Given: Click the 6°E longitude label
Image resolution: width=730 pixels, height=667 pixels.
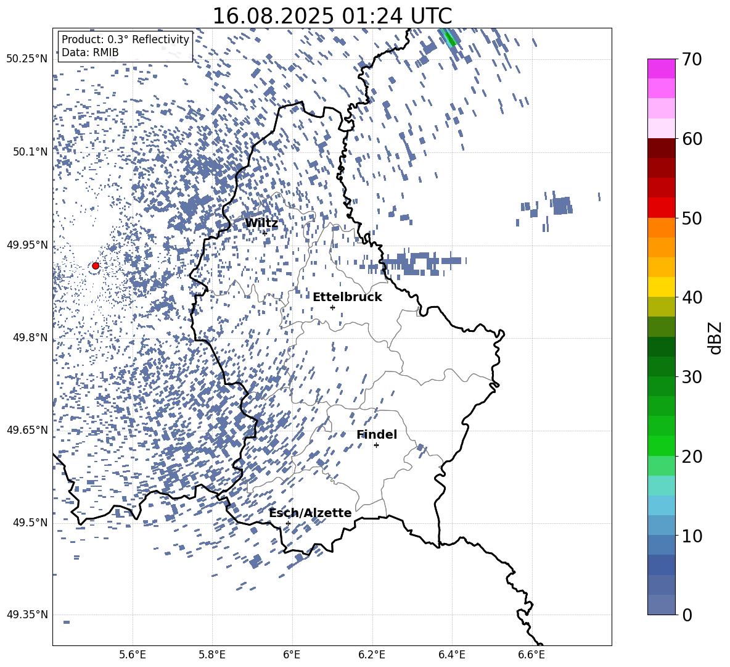Looking at the screenshot, I should 292,655.
